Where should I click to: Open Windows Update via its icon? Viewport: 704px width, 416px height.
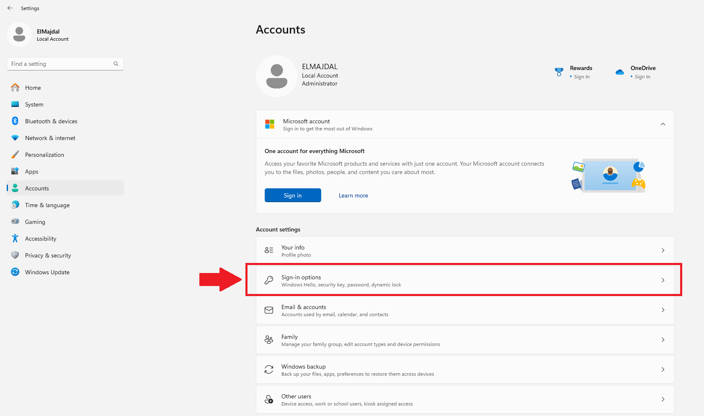pyautogui.click(x=15, y=272)
